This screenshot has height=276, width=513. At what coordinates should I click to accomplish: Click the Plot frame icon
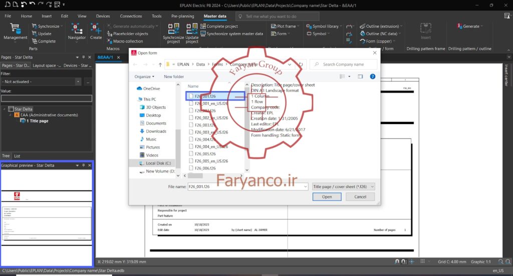pos(274,26)
